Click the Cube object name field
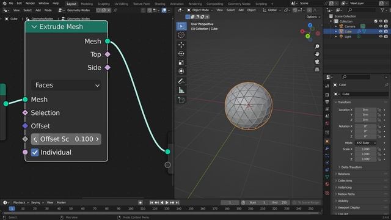The width and height of the screenshot is (391, 220). coord(365,94)
